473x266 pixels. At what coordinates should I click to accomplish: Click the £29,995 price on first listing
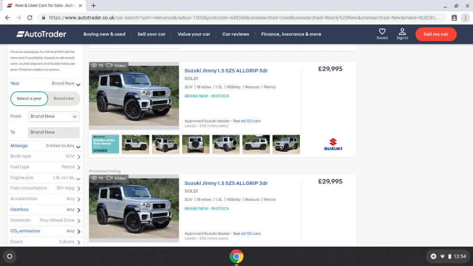coord(330,69)
